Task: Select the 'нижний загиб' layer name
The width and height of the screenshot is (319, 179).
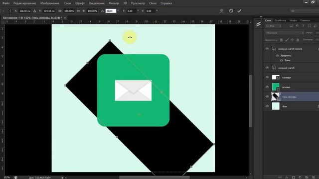Action: [x=286, y=68]
